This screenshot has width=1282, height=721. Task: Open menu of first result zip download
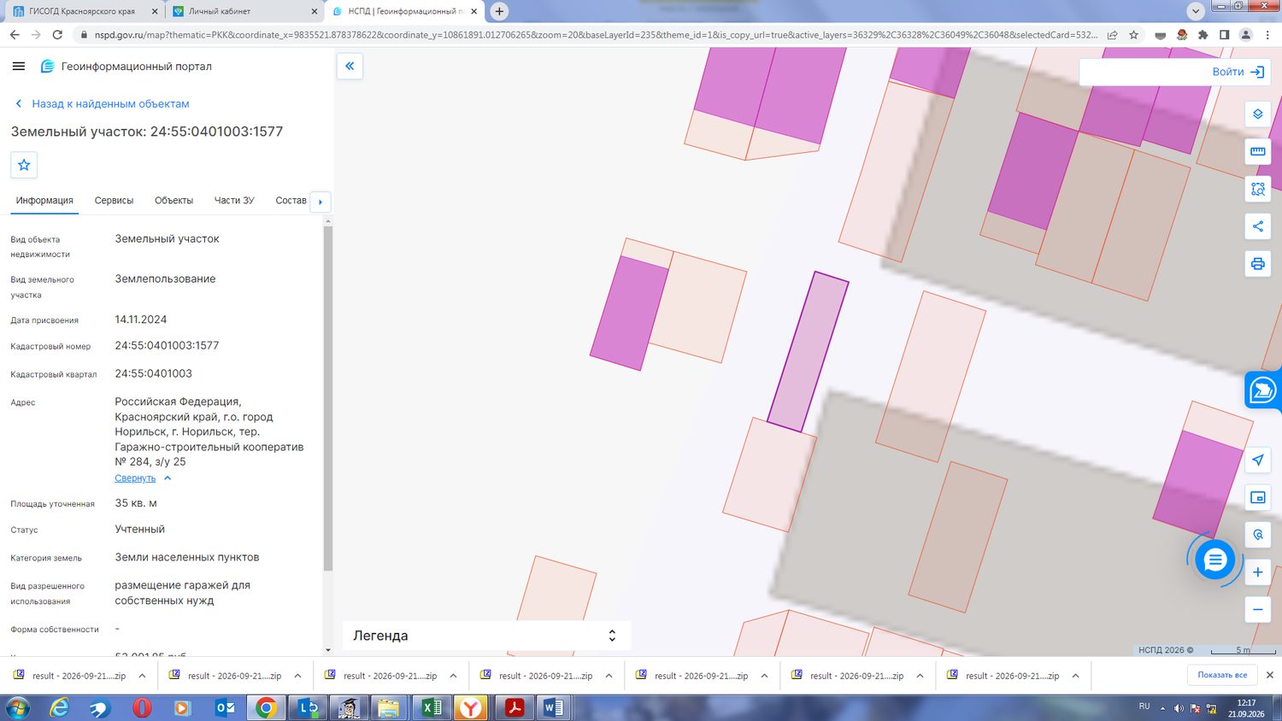pos(142,676)
